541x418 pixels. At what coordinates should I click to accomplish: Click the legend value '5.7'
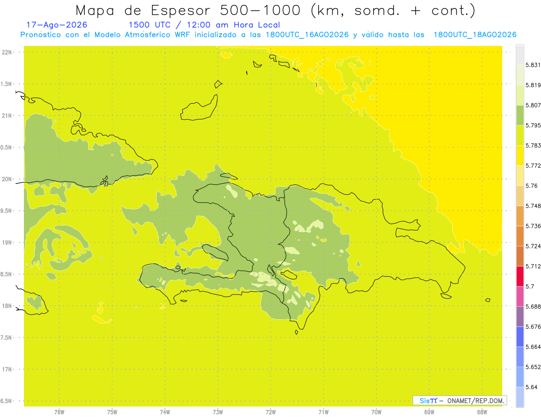(530, 286)
